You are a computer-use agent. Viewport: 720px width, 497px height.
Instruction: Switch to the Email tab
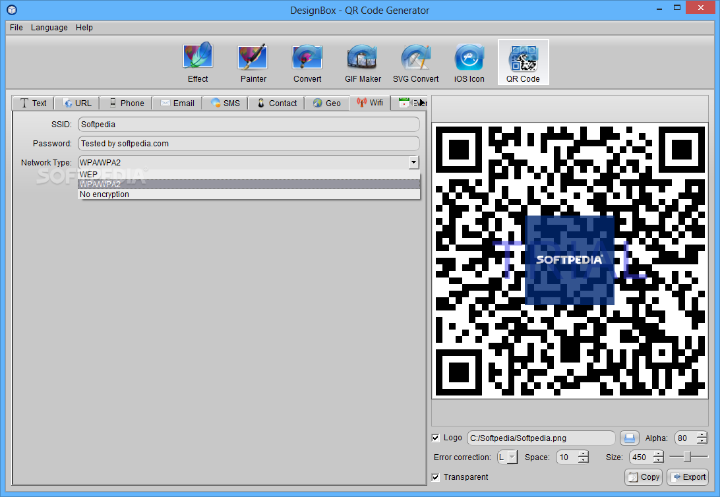tap(177, 103)
